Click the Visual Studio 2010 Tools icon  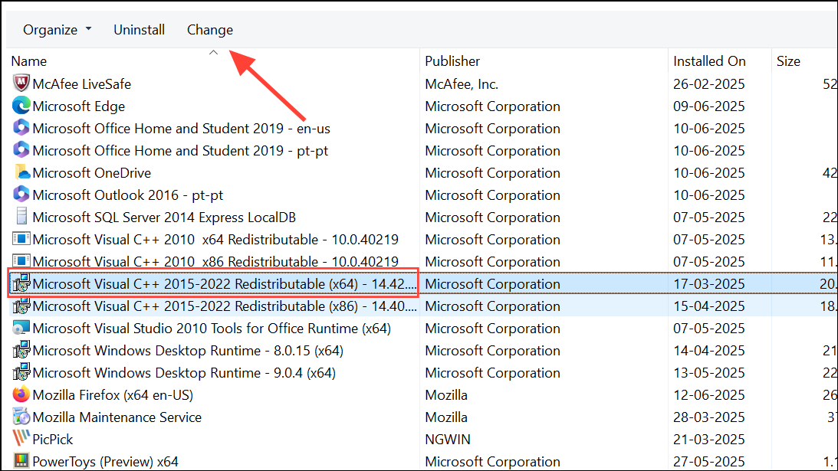[x=21, y=328]
